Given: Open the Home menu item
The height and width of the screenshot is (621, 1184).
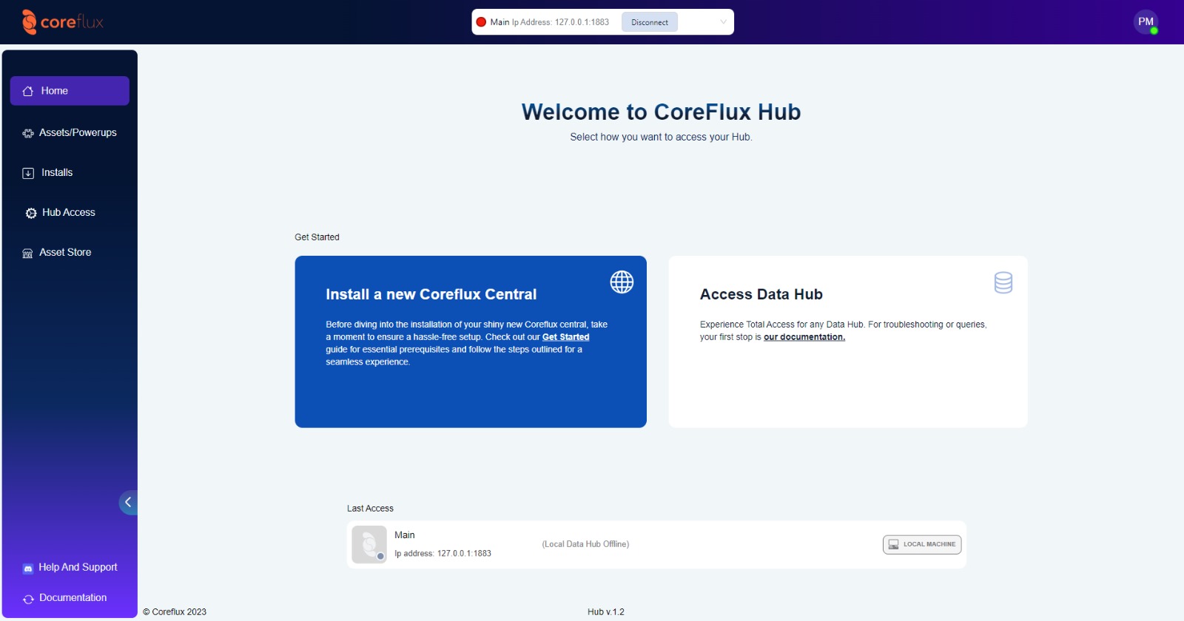Looking at the screenshot, I should [x=70, y=91].
